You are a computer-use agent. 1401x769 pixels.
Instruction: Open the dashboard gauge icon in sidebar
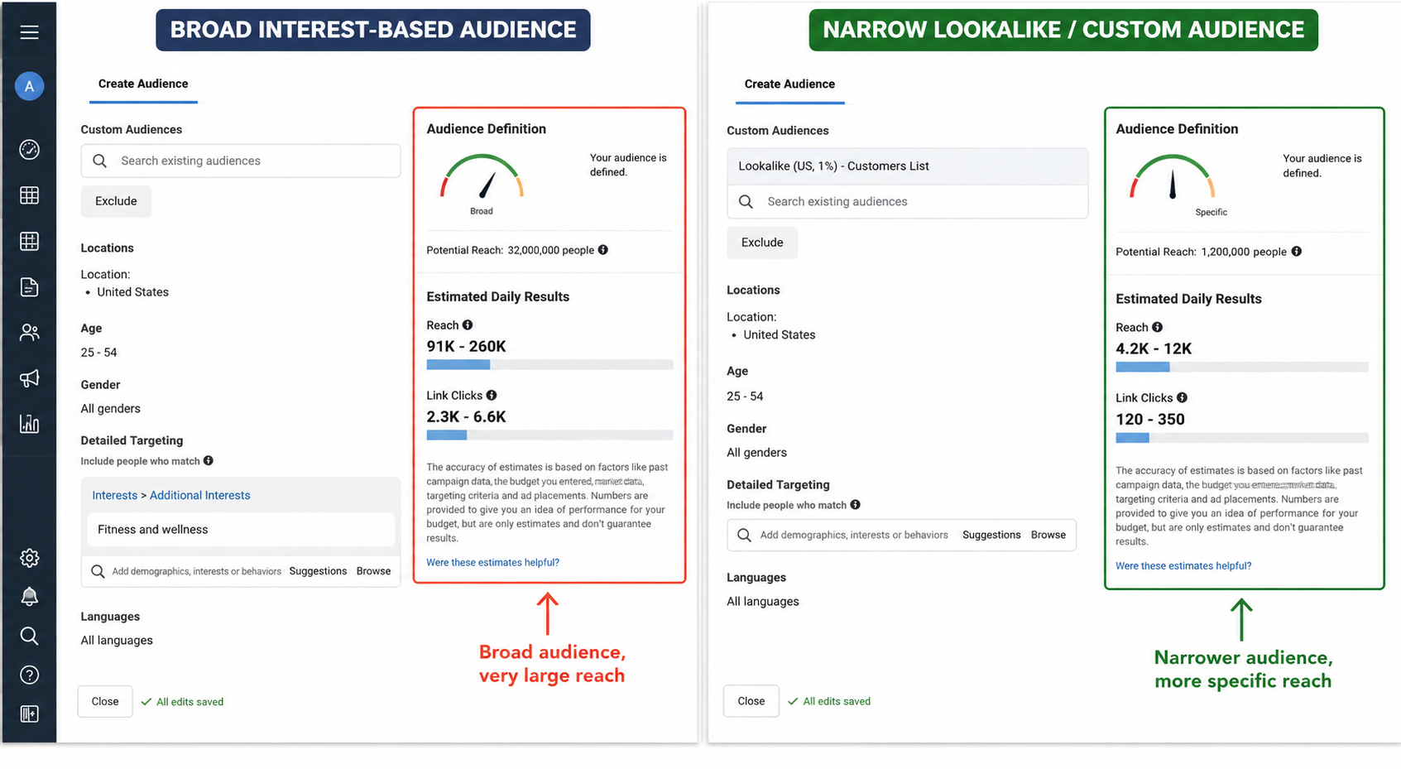(x=29, y=150)
